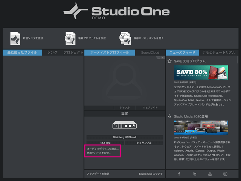Open the SAVE 30% banner image
The image size is (241, 181).
(x=201, y=72)
